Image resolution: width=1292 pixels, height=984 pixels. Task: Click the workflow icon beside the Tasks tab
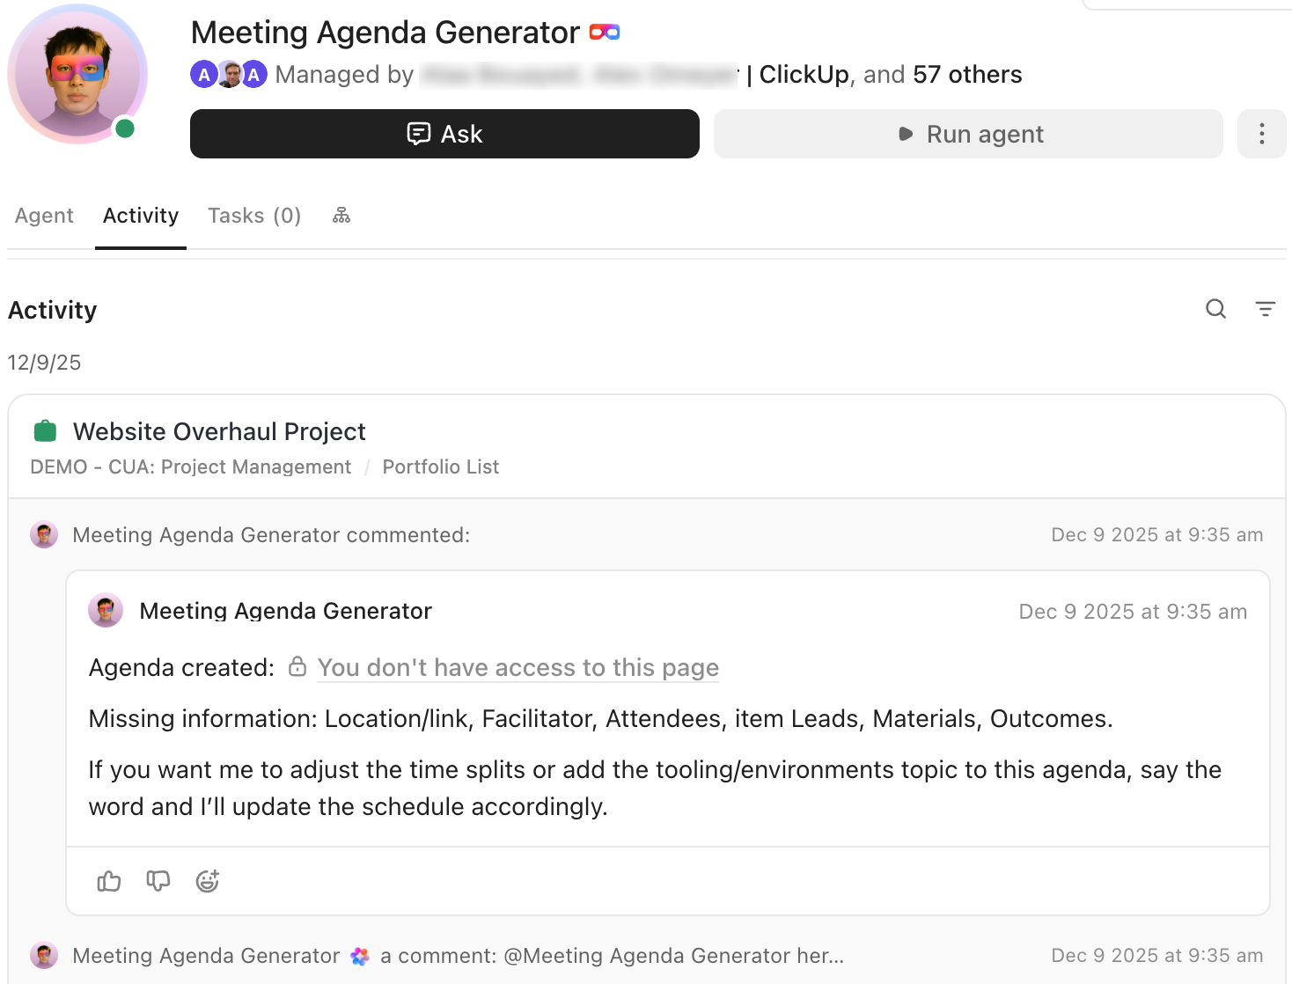coord(341,215)
